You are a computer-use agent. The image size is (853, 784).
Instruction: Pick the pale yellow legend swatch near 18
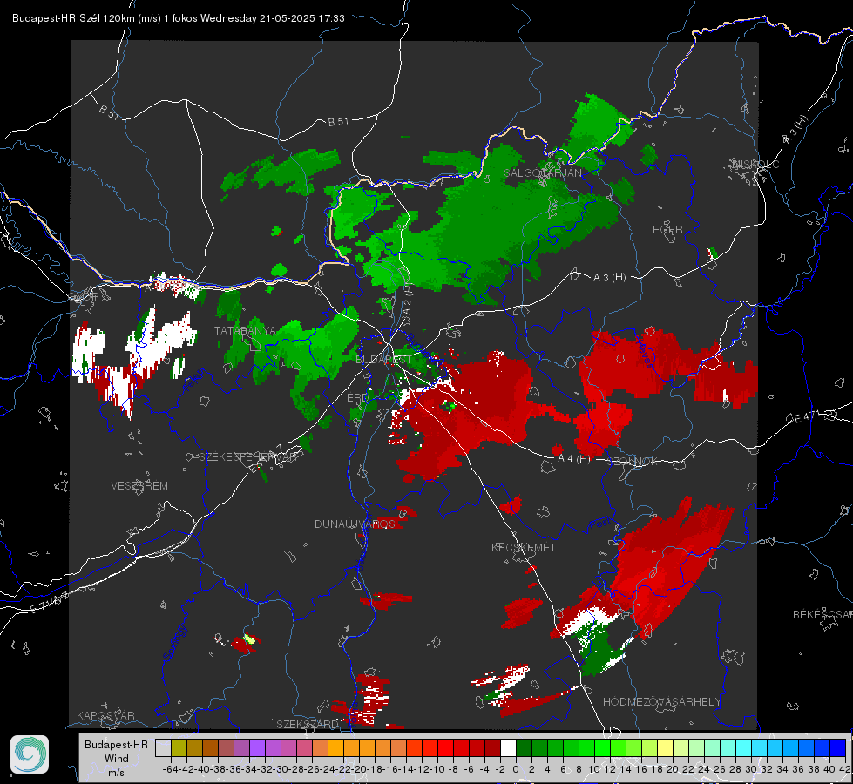pyautogui.click(x=666, y=747)
